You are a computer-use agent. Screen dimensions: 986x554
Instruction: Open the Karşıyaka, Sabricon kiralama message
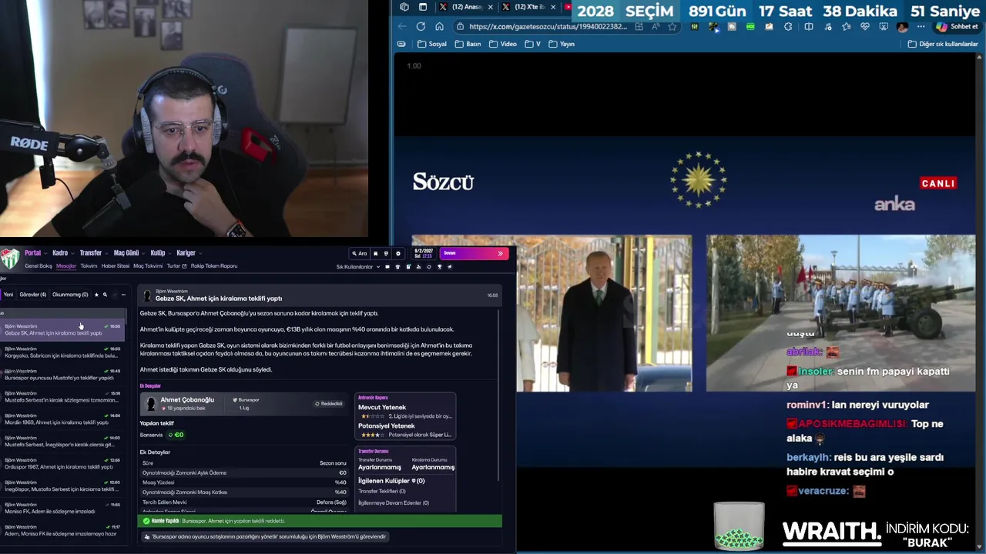point(62,352)
